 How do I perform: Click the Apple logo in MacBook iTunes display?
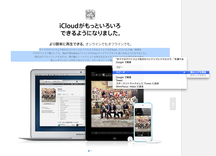77,81
